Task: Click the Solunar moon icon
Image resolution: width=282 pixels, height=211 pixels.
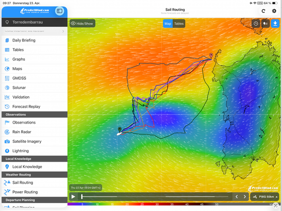Action: [x=7, y=87]
